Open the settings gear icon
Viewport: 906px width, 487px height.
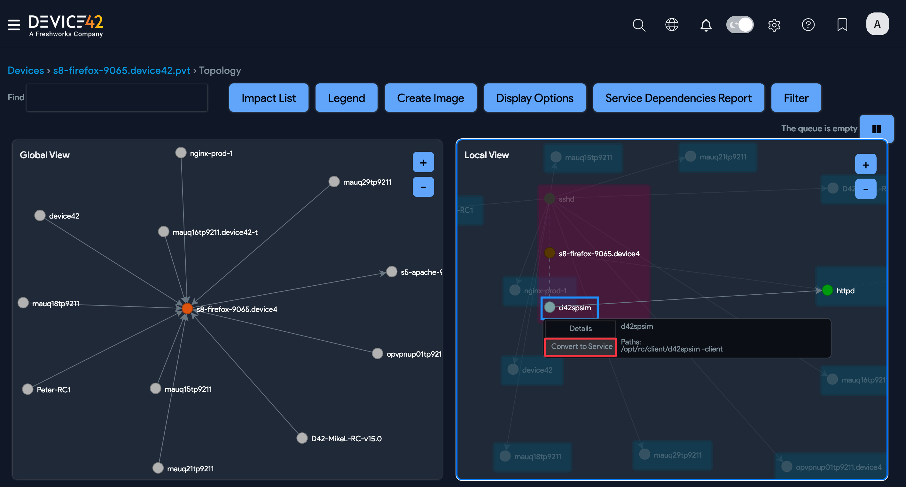click(774, 25)
